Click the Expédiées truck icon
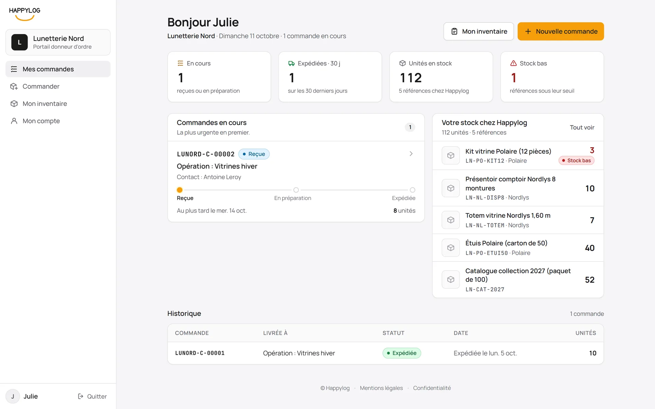The image size is (655, 409). click(x=291, y=63)
